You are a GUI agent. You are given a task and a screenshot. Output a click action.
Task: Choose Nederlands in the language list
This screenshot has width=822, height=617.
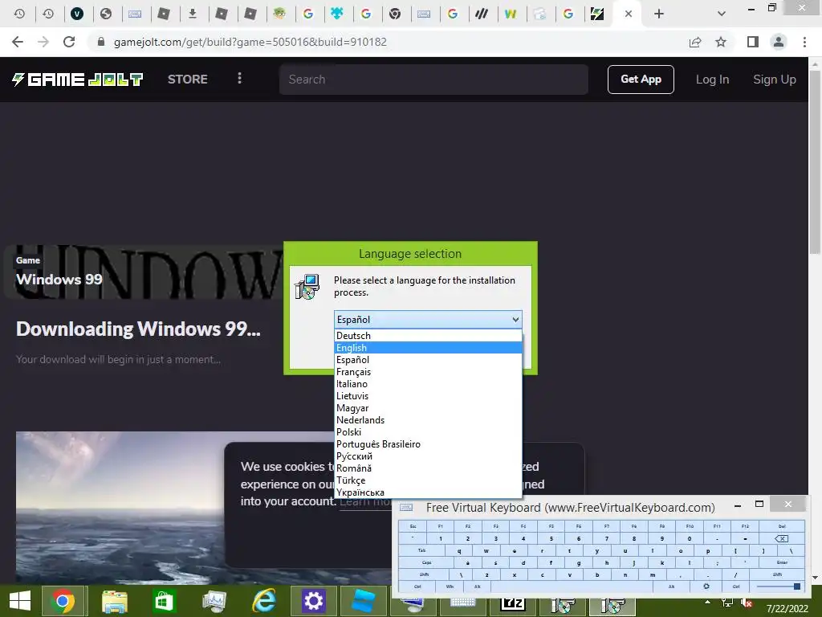tap(429, 420)
